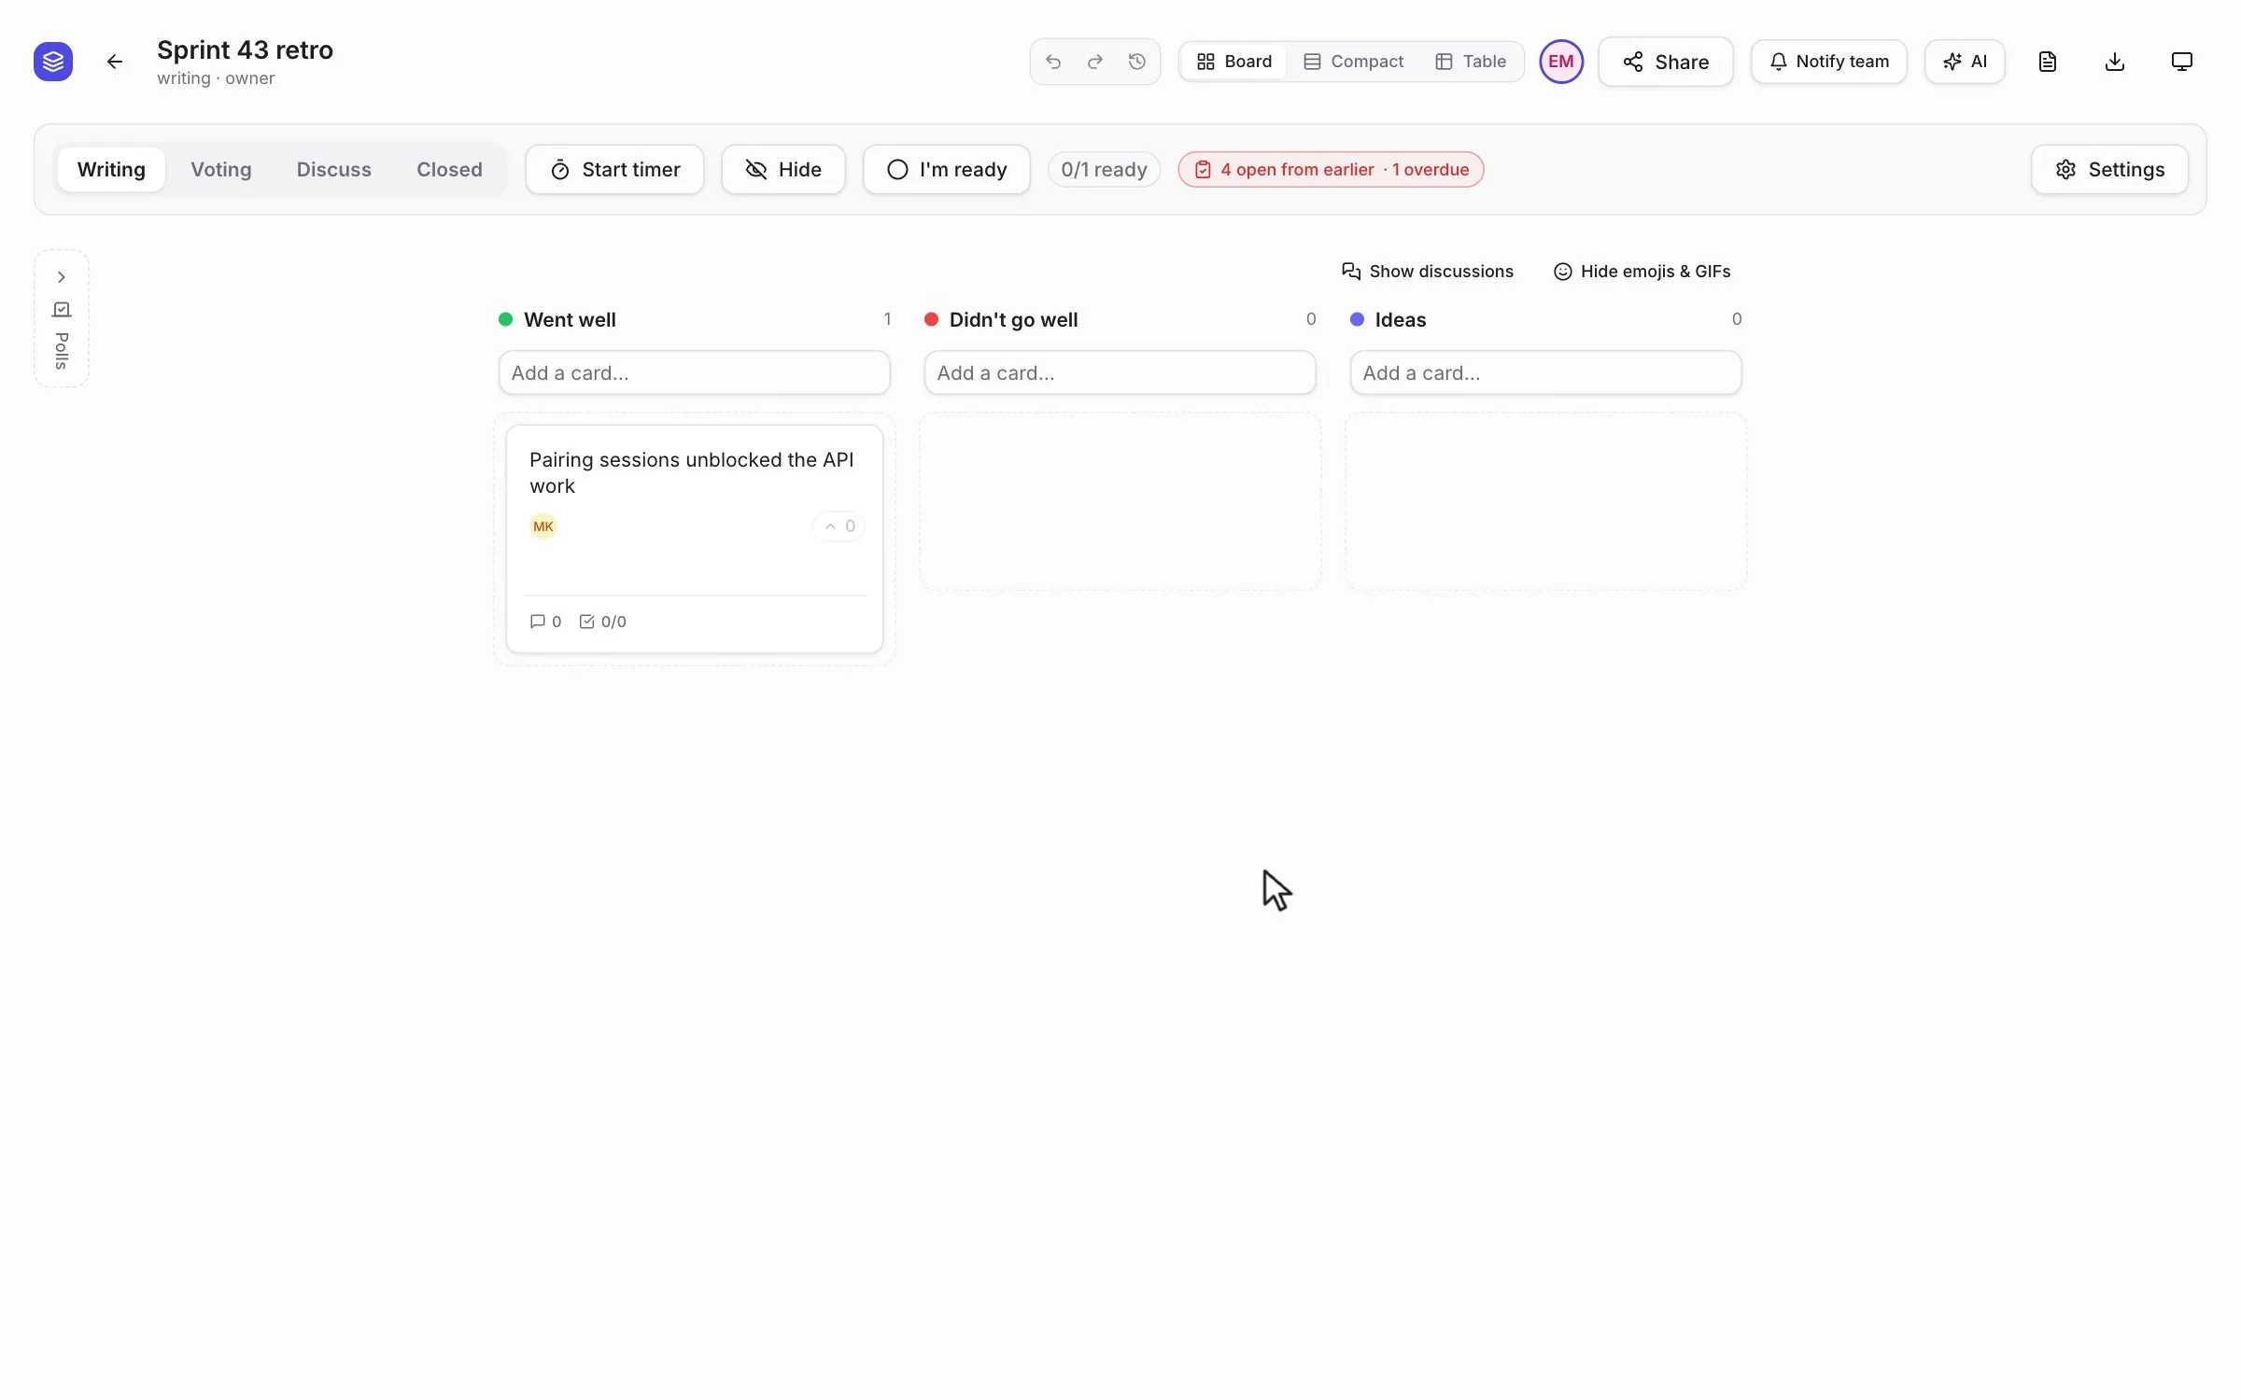Open the Pairing sessions unblocked card text
Screen dimensions: 2241x1400
coord(692,473)
